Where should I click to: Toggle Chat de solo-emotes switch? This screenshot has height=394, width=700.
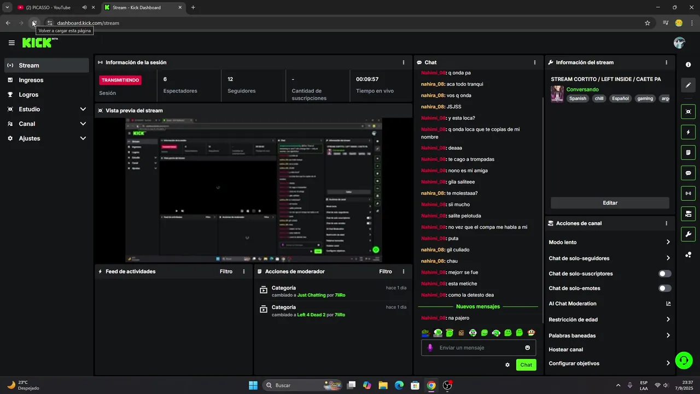tap(664, 288)
